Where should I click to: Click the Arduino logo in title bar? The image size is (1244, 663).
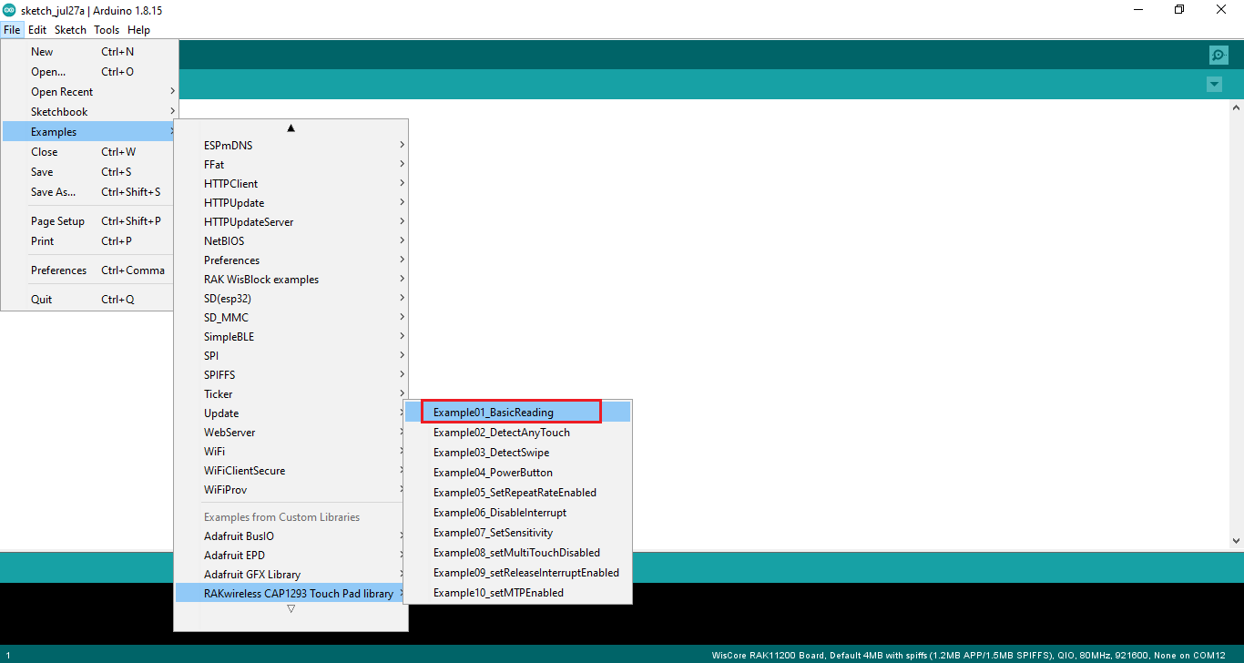coord(9,10)
